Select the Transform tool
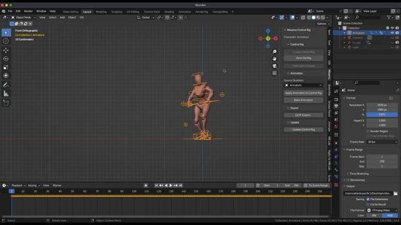The image size is (401, 225). [x=6, y=76]
